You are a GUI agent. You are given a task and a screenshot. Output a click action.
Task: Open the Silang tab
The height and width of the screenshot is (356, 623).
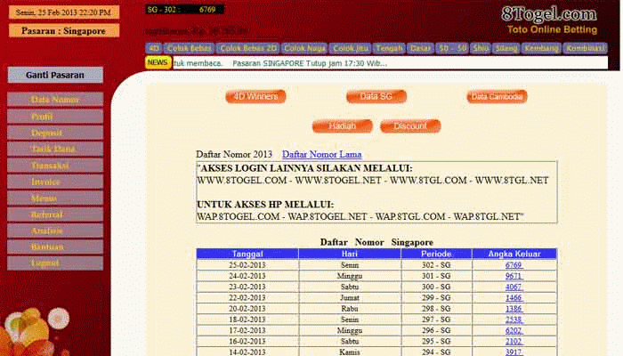pyautogui.click(x=506, y=48)
